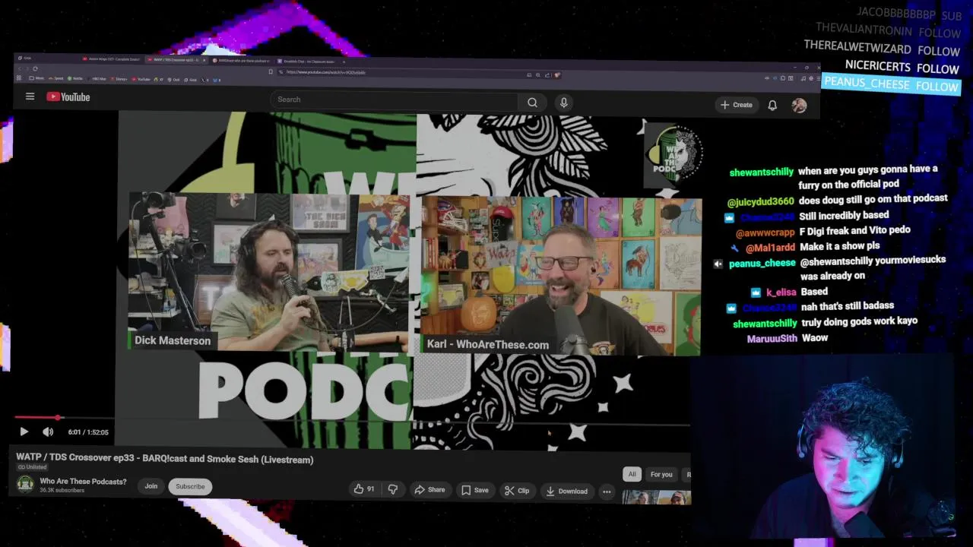
Task: Switch to the Knubbies Chat browser tab
Action: click(x=306, y=61)
